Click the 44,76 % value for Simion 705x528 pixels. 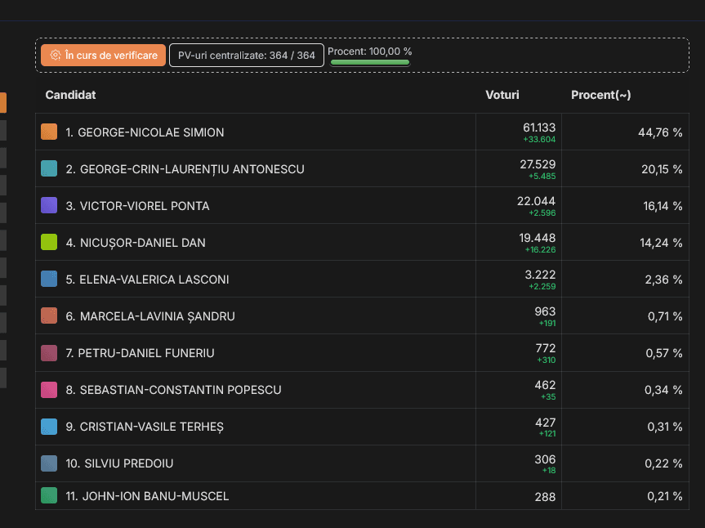click(660, 132)
